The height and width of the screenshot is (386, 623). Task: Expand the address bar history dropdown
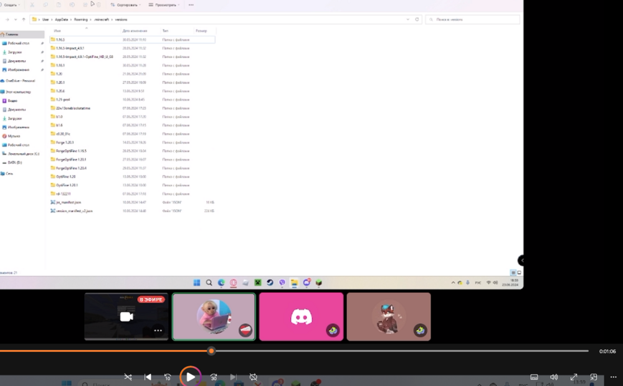[407, 19]
